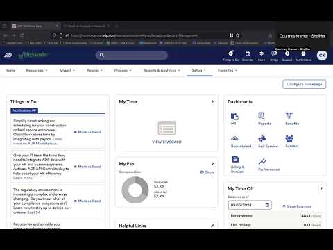Expand the Myself menu
Image resolution: width=333 pixels, height=250 pixels.
[x=67, y=70]
